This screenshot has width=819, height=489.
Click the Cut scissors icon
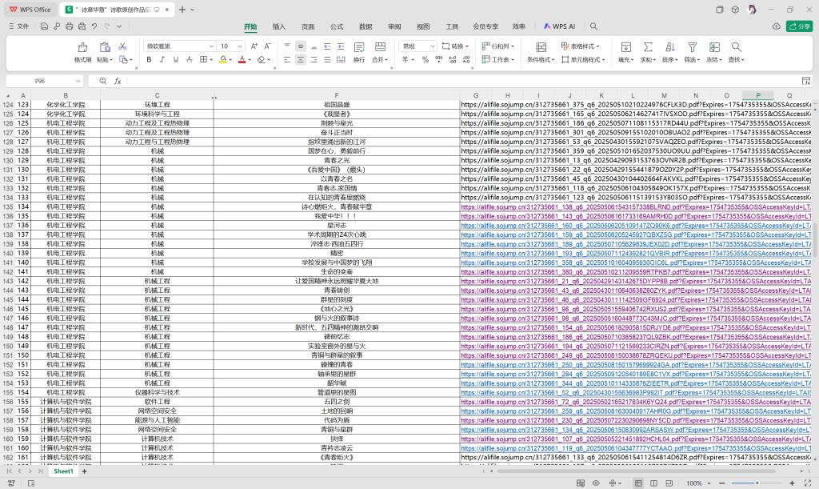[x=122, y=46]
